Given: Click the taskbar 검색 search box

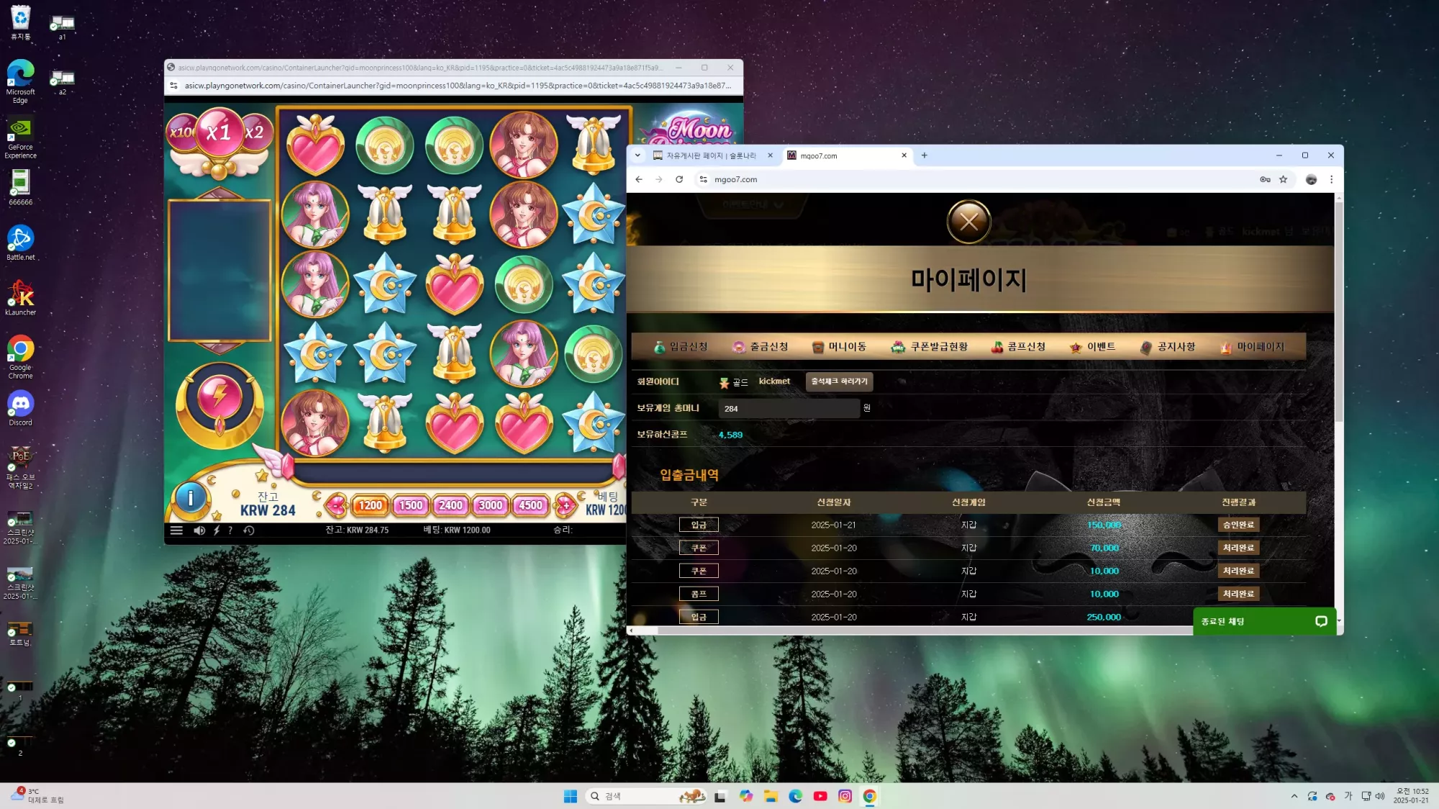Looking at the screenshot, I should pos(647,796).
